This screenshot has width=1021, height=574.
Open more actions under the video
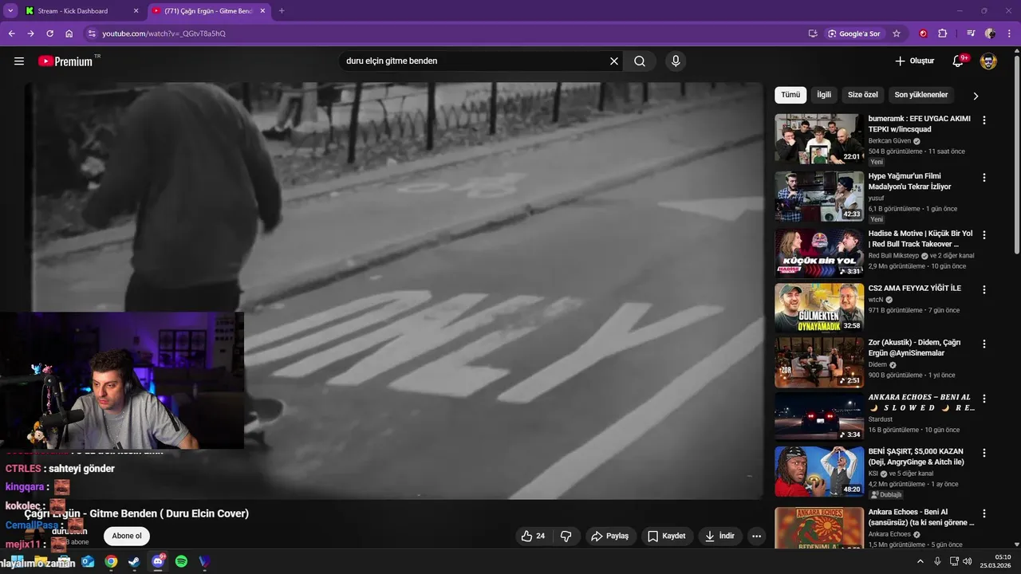(756, 536)
